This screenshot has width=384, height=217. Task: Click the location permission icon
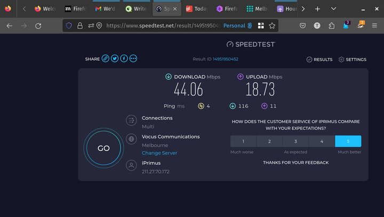pos(99,26)
